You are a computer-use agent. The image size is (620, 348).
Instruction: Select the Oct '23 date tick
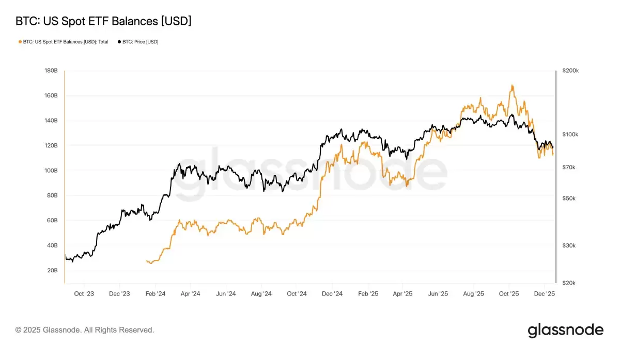coord(84,293)
